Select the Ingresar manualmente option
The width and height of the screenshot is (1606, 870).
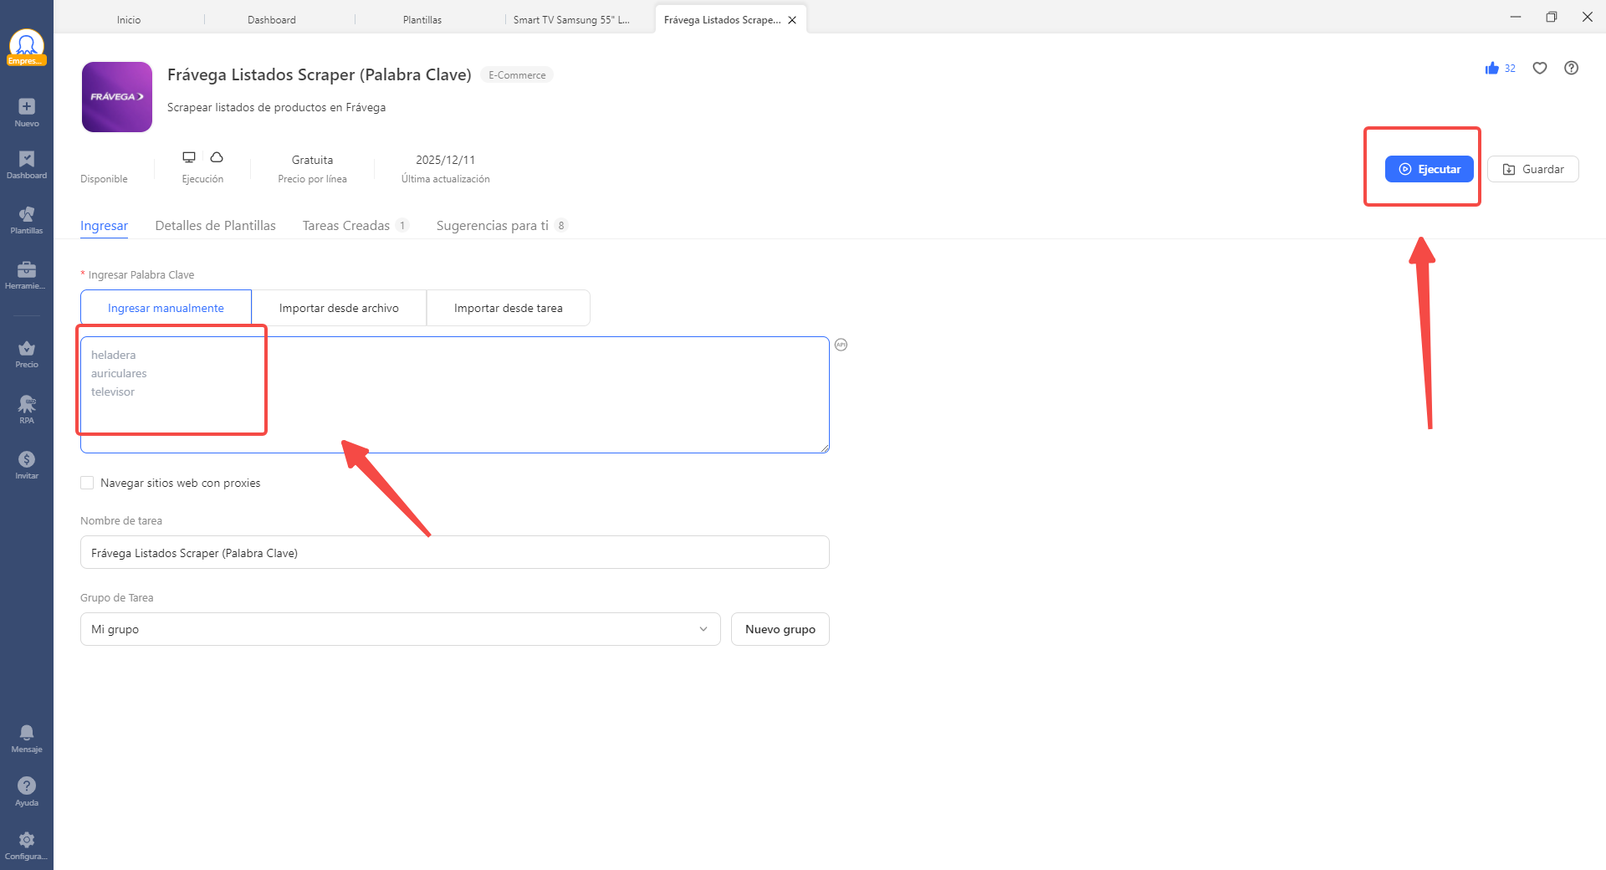pyautogui.click(x=166, y=308)
